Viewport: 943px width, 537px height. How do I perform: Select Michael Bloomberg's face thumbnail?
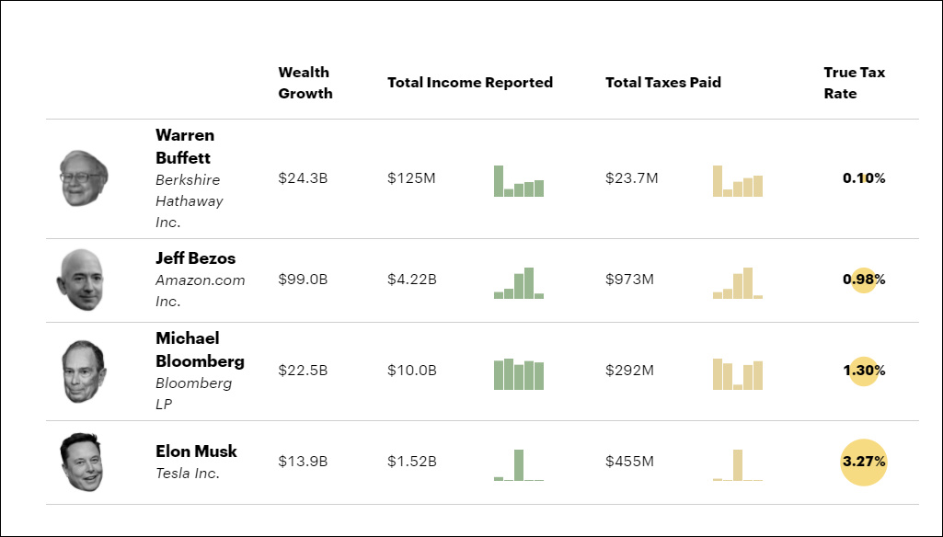pyautogui.click(x=84, y=371)
